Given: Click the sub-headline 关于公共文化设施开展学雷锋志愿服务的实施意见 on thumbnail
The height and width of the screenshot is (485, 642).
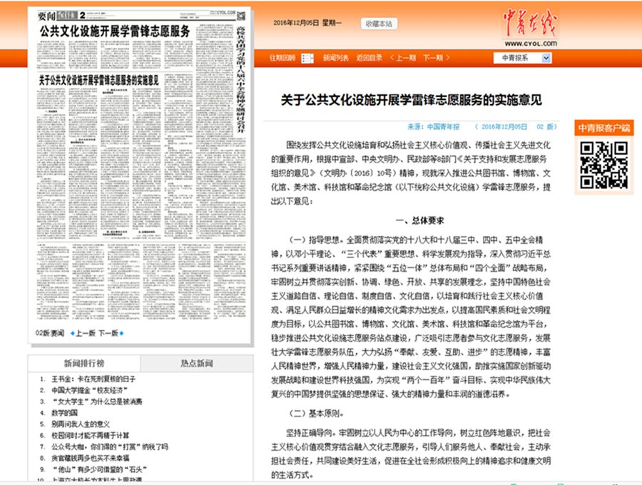Looking at the screenshot, I should point(98,80).
